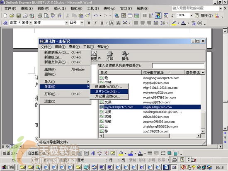This screenshot has width=228, height=171.
Task: Open the line spacing dropdown arrow
Action: point(167,23)
